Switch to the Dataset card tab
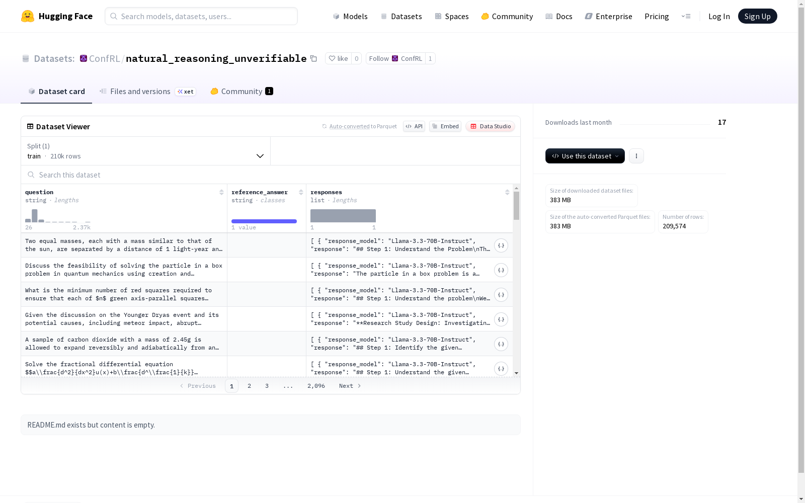805x503 pixels. 56,92
